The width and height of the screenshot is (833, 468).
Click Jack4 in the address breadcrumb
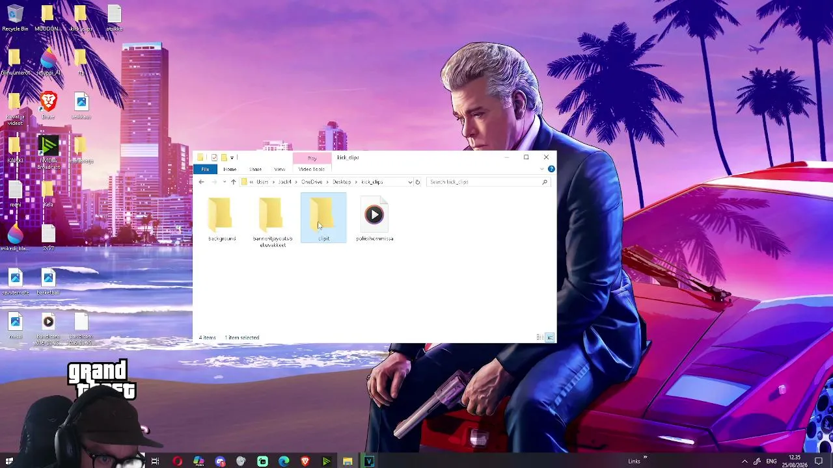(x=284, y=182)
